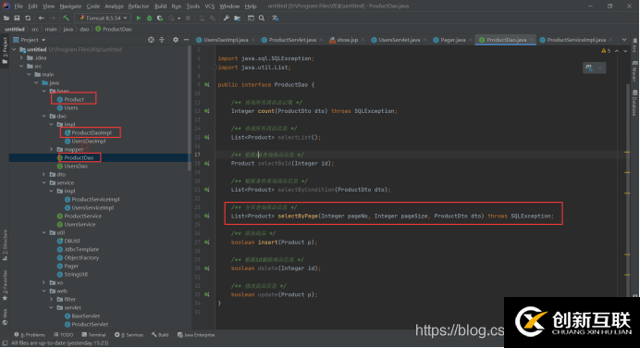Click the Translate toolbar icon
Image resolution: width=640 pixels, height=348 pixels.
276,18
